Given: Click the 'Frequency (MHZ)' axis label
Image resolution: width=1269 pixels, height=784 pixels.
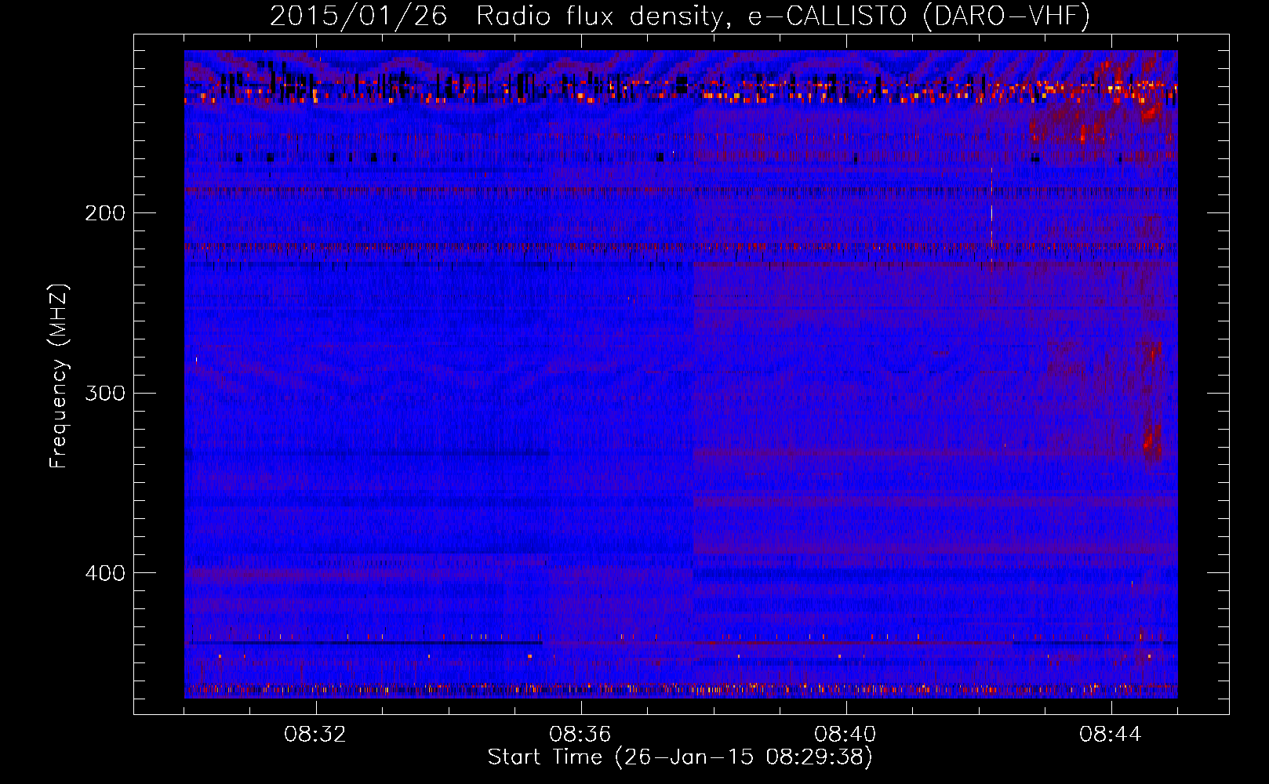Looking at the screenshot, I should [x=60, y=376].
